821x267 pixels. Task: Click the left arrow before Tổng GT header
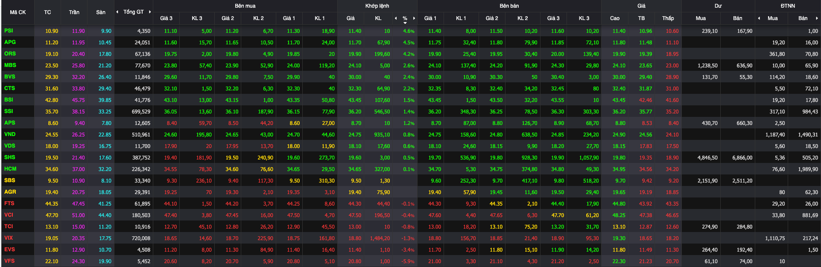117,12
